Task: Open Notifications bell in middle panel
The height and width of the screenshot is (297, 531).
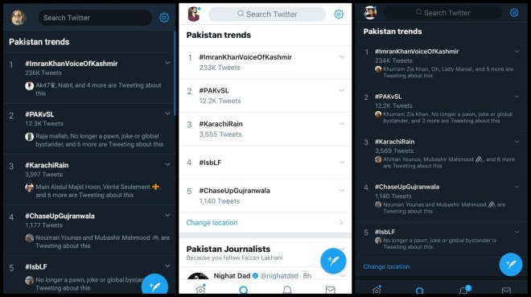Action: [x=287, y=290]
